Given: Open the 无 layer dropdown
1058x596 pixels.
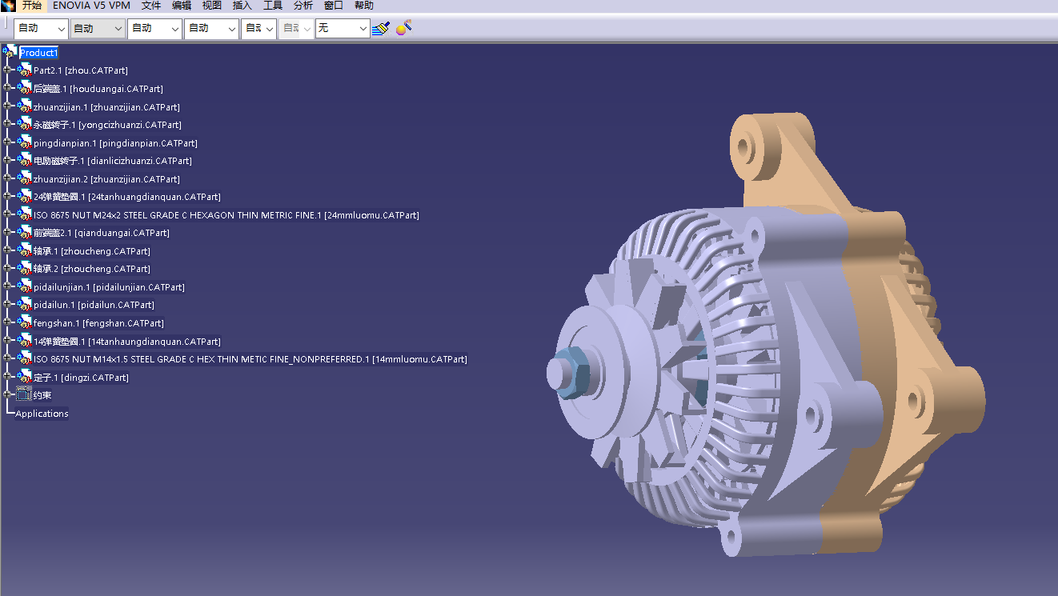Looking at the screenshot, I should (x=343, y=28).
